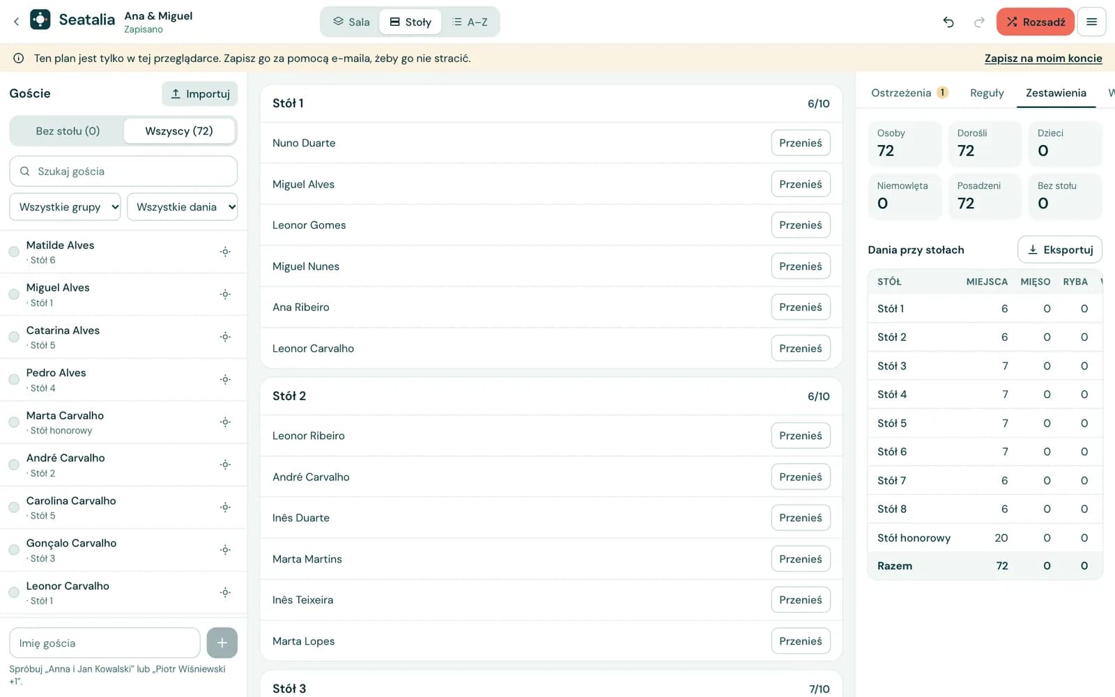Image resolution: width=1115 pixels, height=697 pixels.
Task: Toggle the circle next to Miguel Alves
Action: point(14,294)
